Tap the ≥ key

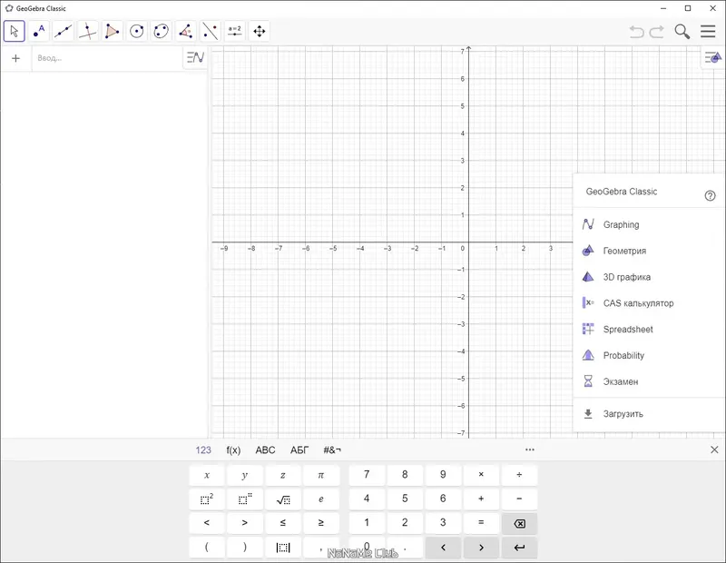[321, 523]
